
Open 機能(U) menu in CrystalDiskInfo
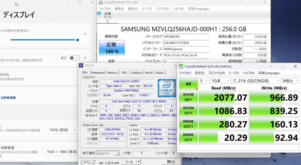click(133, 9)
